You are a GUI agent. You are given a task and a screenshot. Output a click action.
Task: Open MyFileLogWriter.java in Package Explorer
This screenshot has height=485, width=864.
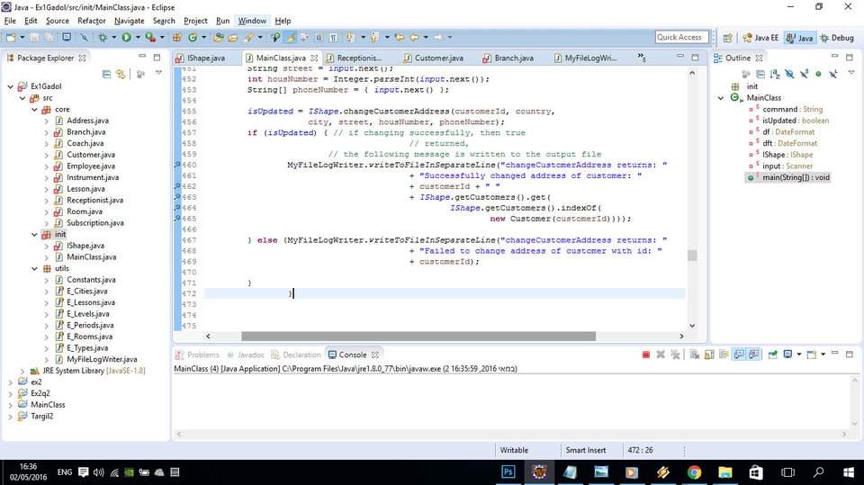pos(102,359)
